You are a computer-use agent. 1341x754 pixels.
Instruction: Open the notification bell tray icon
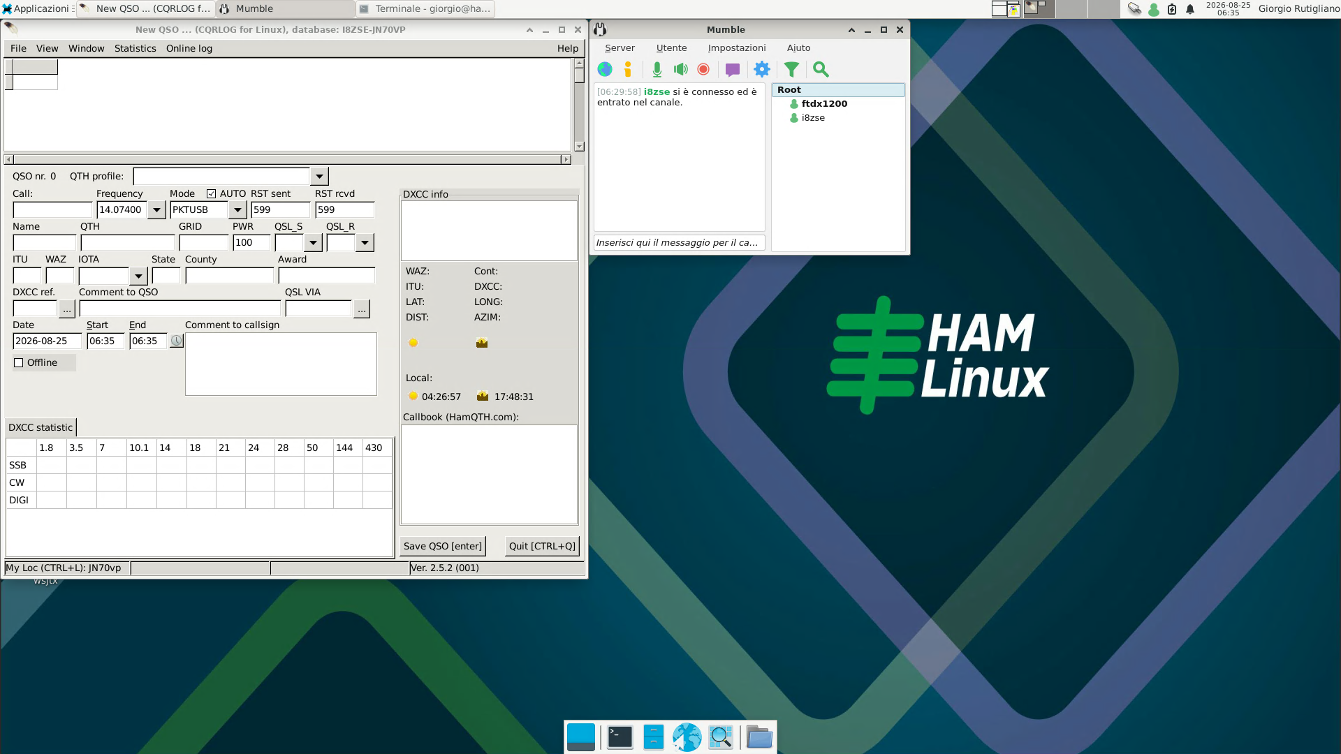(1190, 9)
